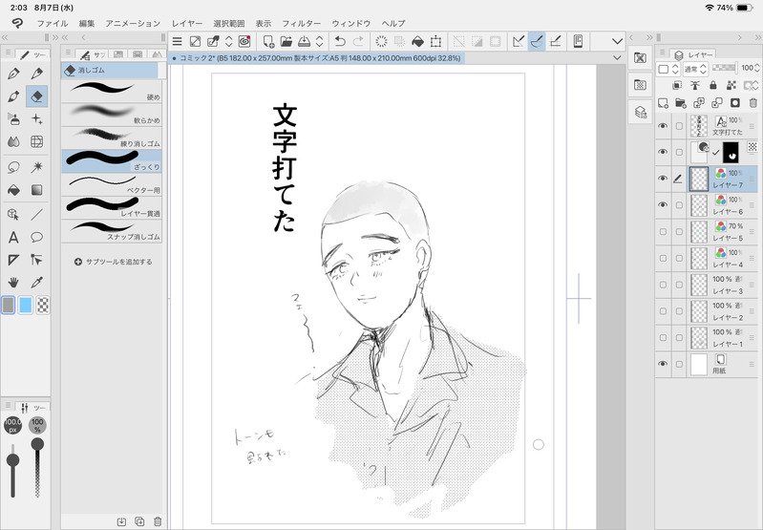Image resolution: width=763 pixels, height=530 pixels.
Task: Click the Create layer mask icon
Action: tap(734, 103)
